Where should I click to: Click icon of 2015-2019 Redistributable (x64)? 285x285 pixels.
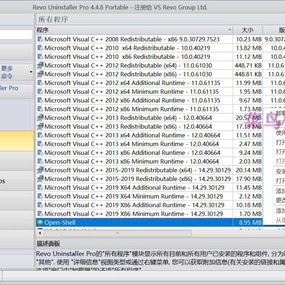40,170
